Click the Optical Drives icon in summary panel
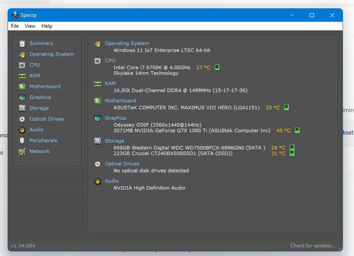This screenshot has width=354, height=256. (x=97, y=164)
